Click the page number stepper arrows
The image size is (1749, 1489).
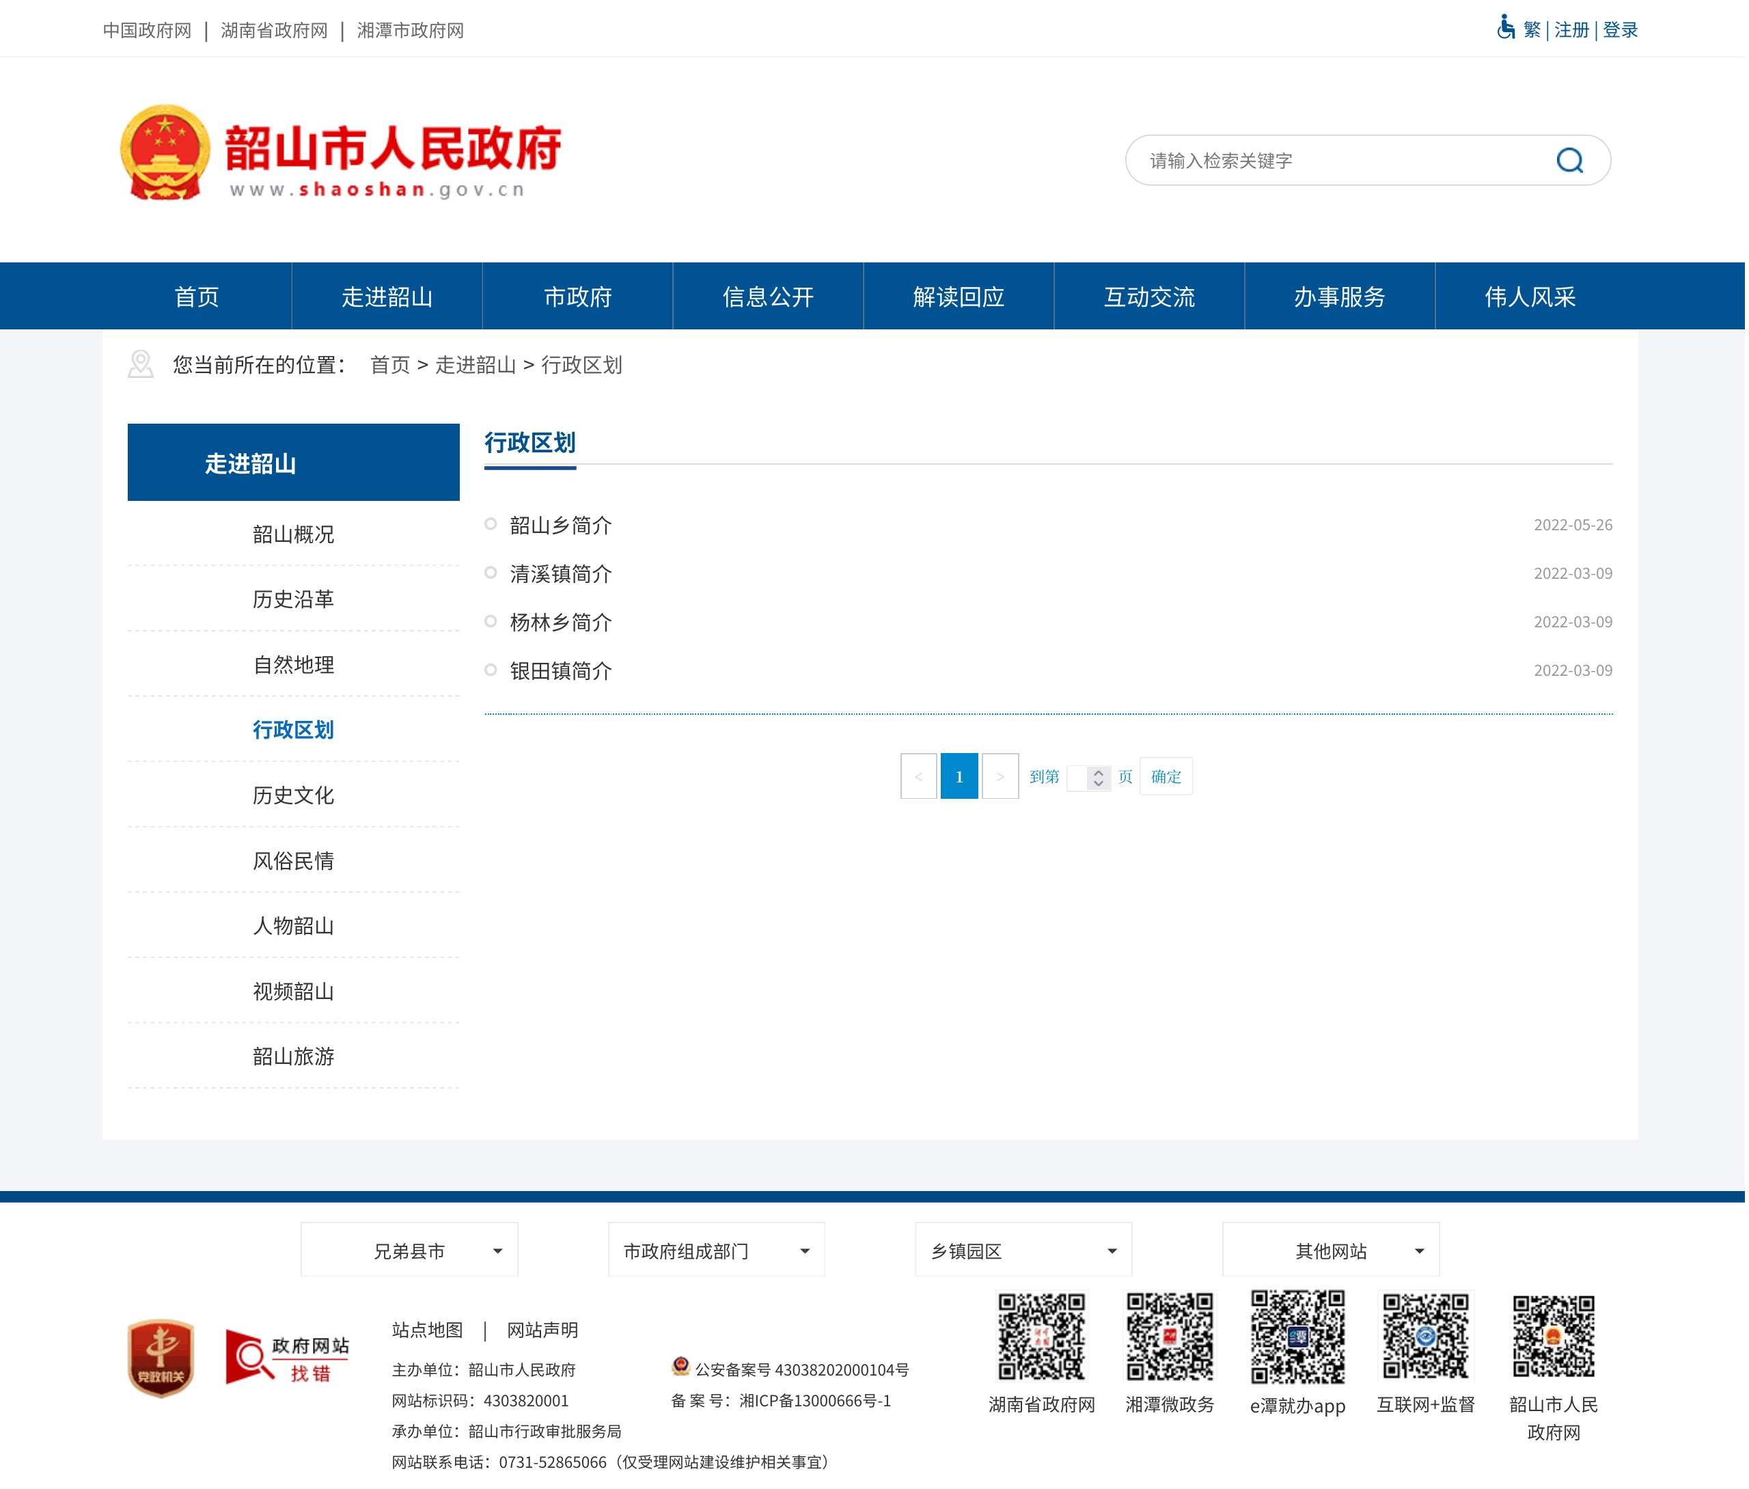click(1098, 776)
